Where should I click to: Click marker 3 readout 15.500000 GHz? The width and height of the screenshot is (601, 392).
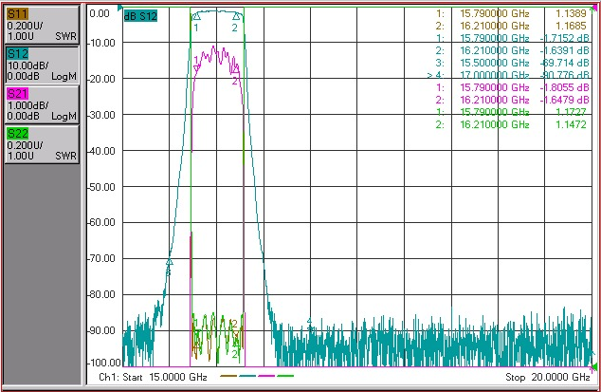[495, 63]
